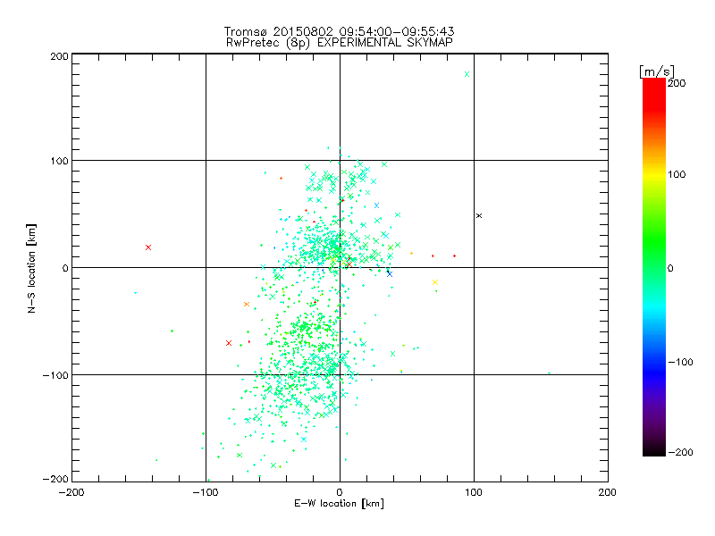715x536 pixels.
Task: Click the '100' tick label on the N-S axis
Action: pyautogui.click(x=59, y=161)
